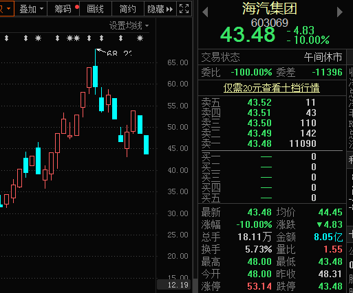Screen dimensions: 353x293
Task: Select 卖四 price 43.51
Action: tap(259, 113)
